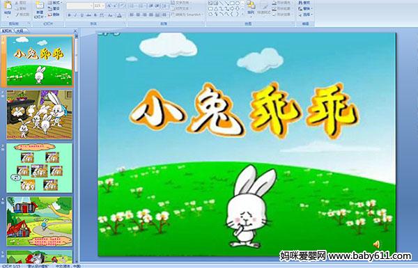Toggle Italic text formatting
418x268 pixels.
[x=75, y=15]
